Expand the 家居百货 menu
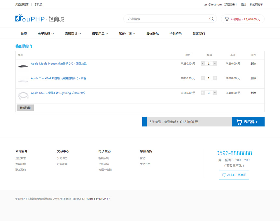The height and width of the screenshot is (221, 280). click(73, 34)
